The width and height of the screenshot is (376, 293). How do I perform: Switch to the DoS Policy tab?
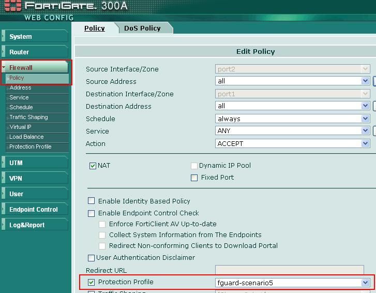pyautogui.click(x=142, y=28)
